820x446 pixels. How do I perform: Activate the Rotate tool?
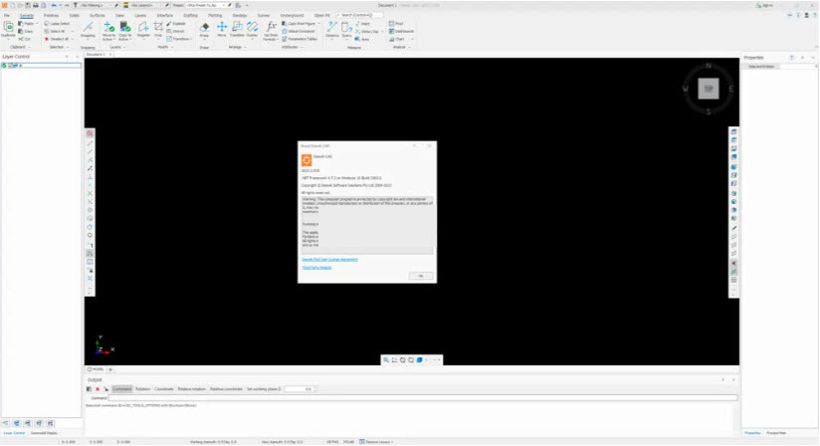tap(252, 29)
